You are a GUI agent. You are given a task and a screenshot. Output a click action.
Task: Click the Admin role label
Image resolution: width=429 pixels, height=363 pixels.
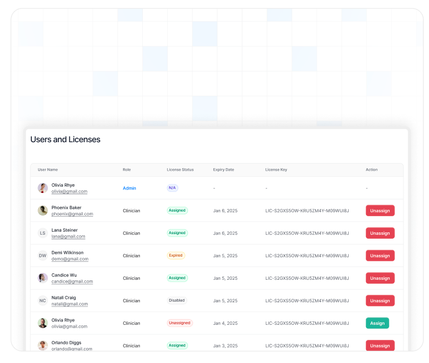[130, 188]
